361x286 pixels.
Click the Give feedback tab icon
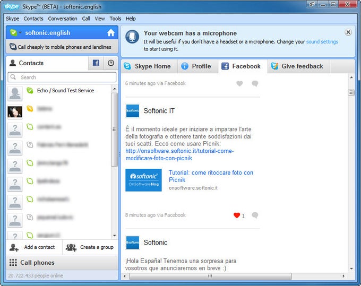[x=274, y=66]
